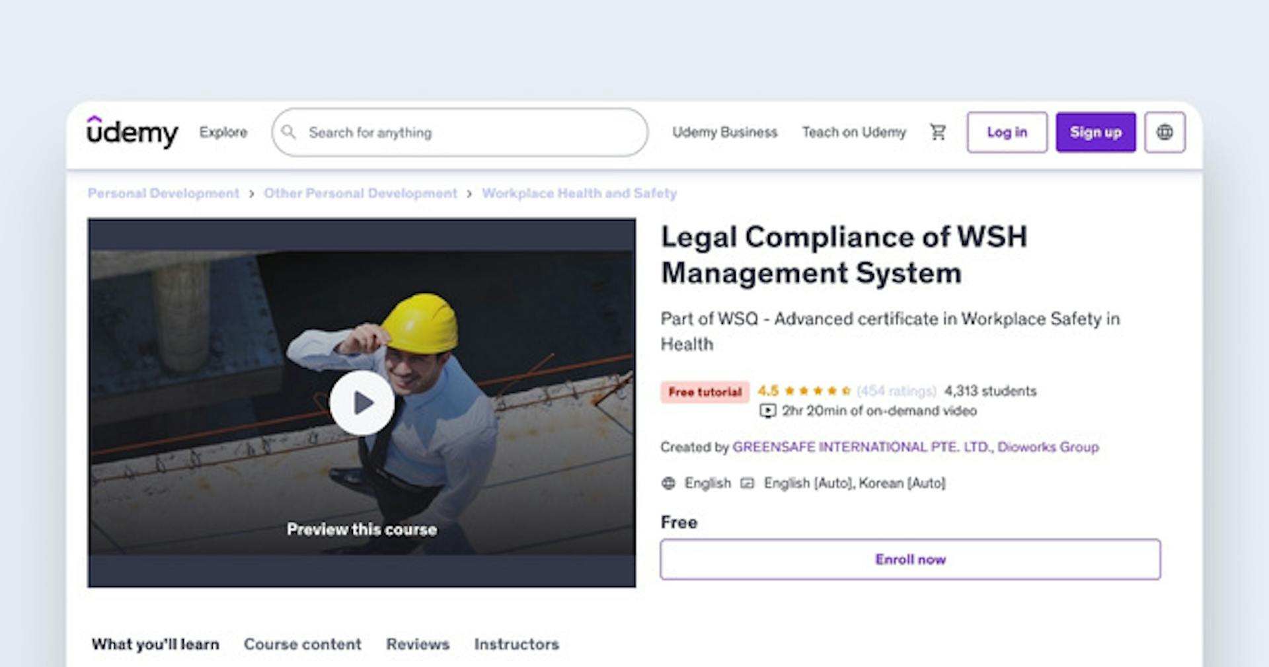Open Teach on Udemy link
Viewport: 1269px width, 667px height.
[x=854, y=132]
